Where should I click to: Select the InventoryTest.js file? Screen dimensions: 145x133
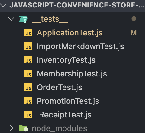coord(66,60)
